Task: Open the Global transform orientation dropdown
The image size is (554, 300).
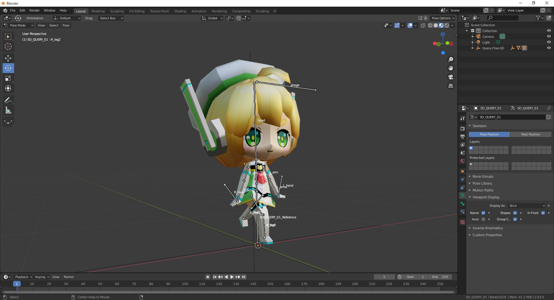Action: coord(212,18)
